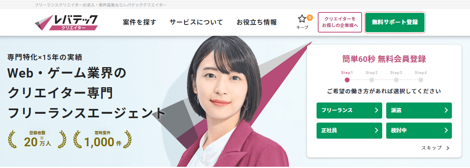Click the arrow beside スキップ
The image size is (470, 168).
tap(448, 148)
